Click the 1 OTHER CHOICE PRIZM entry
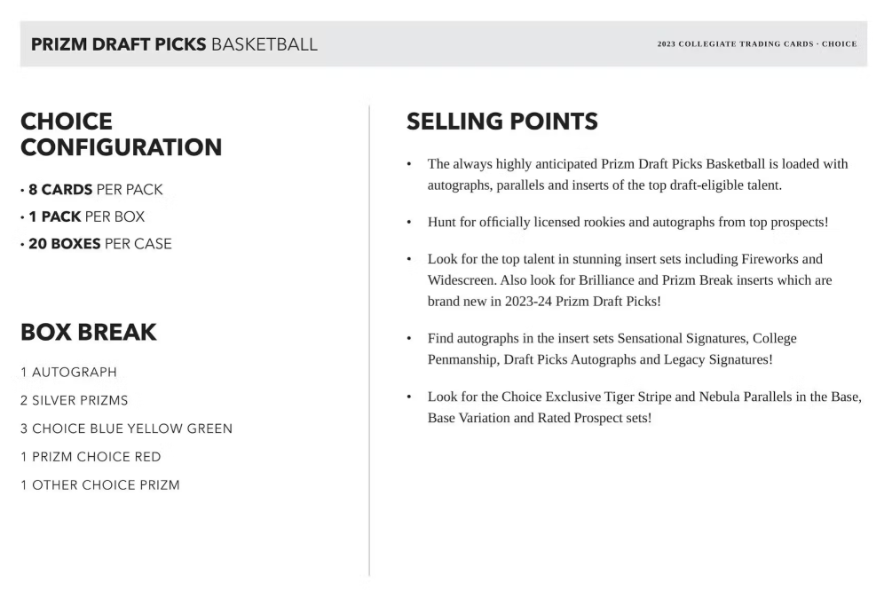The width and height of the screenshot is (892, 590). (100, 485)
